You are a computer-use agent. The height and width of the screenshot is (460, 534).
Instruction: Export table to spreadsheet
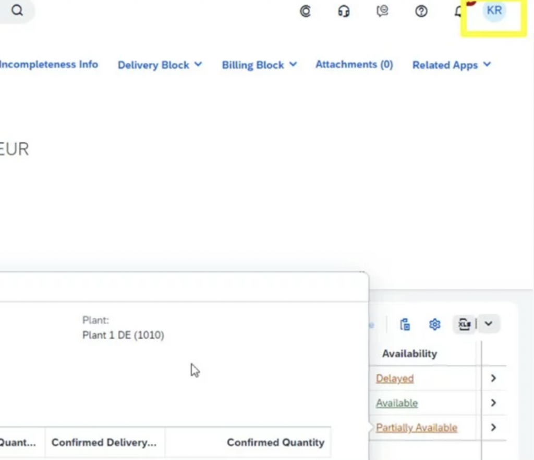pos(464,325)
